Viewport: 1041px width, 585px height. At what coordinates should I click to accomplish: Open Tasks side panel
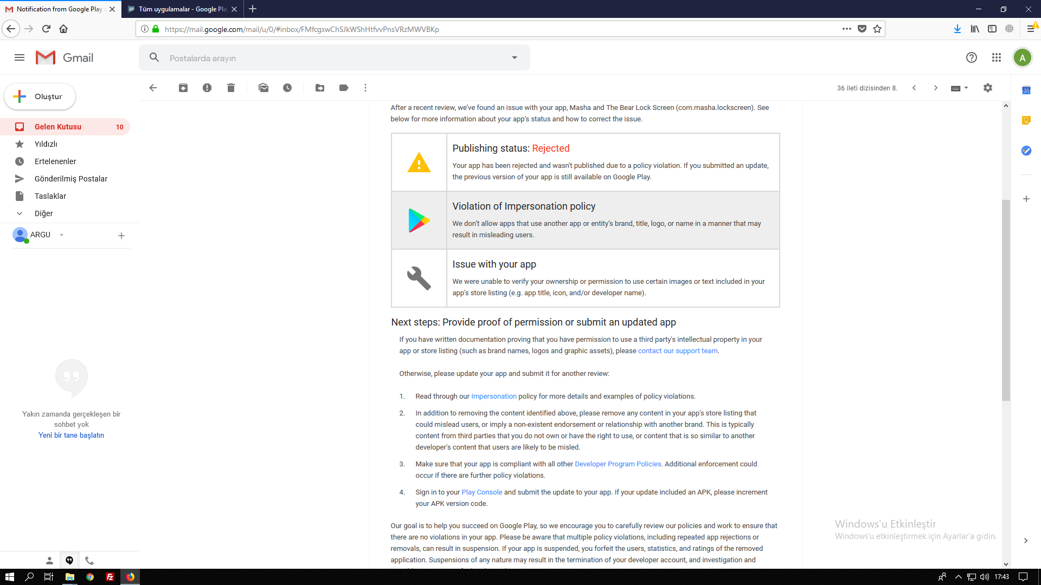coord(1026,151)
